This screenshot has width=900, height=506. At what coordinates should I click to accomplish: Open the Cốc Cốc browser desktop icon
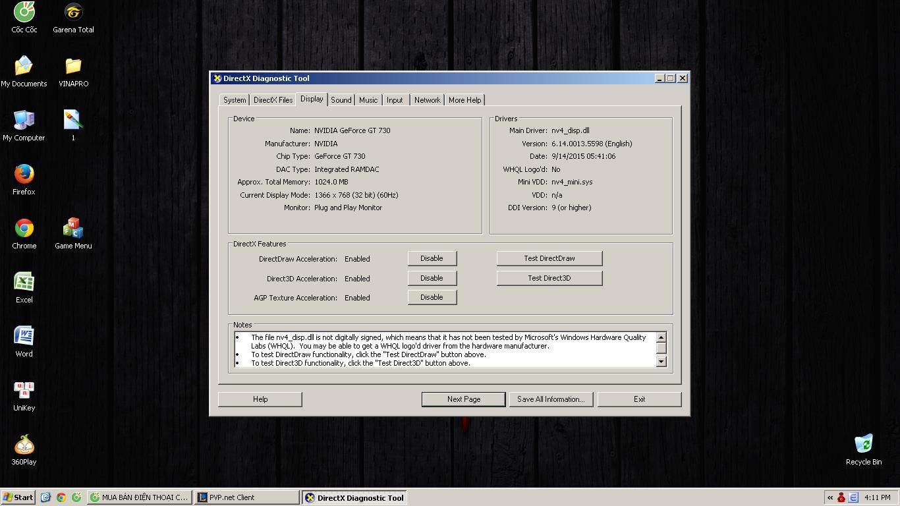24,12
